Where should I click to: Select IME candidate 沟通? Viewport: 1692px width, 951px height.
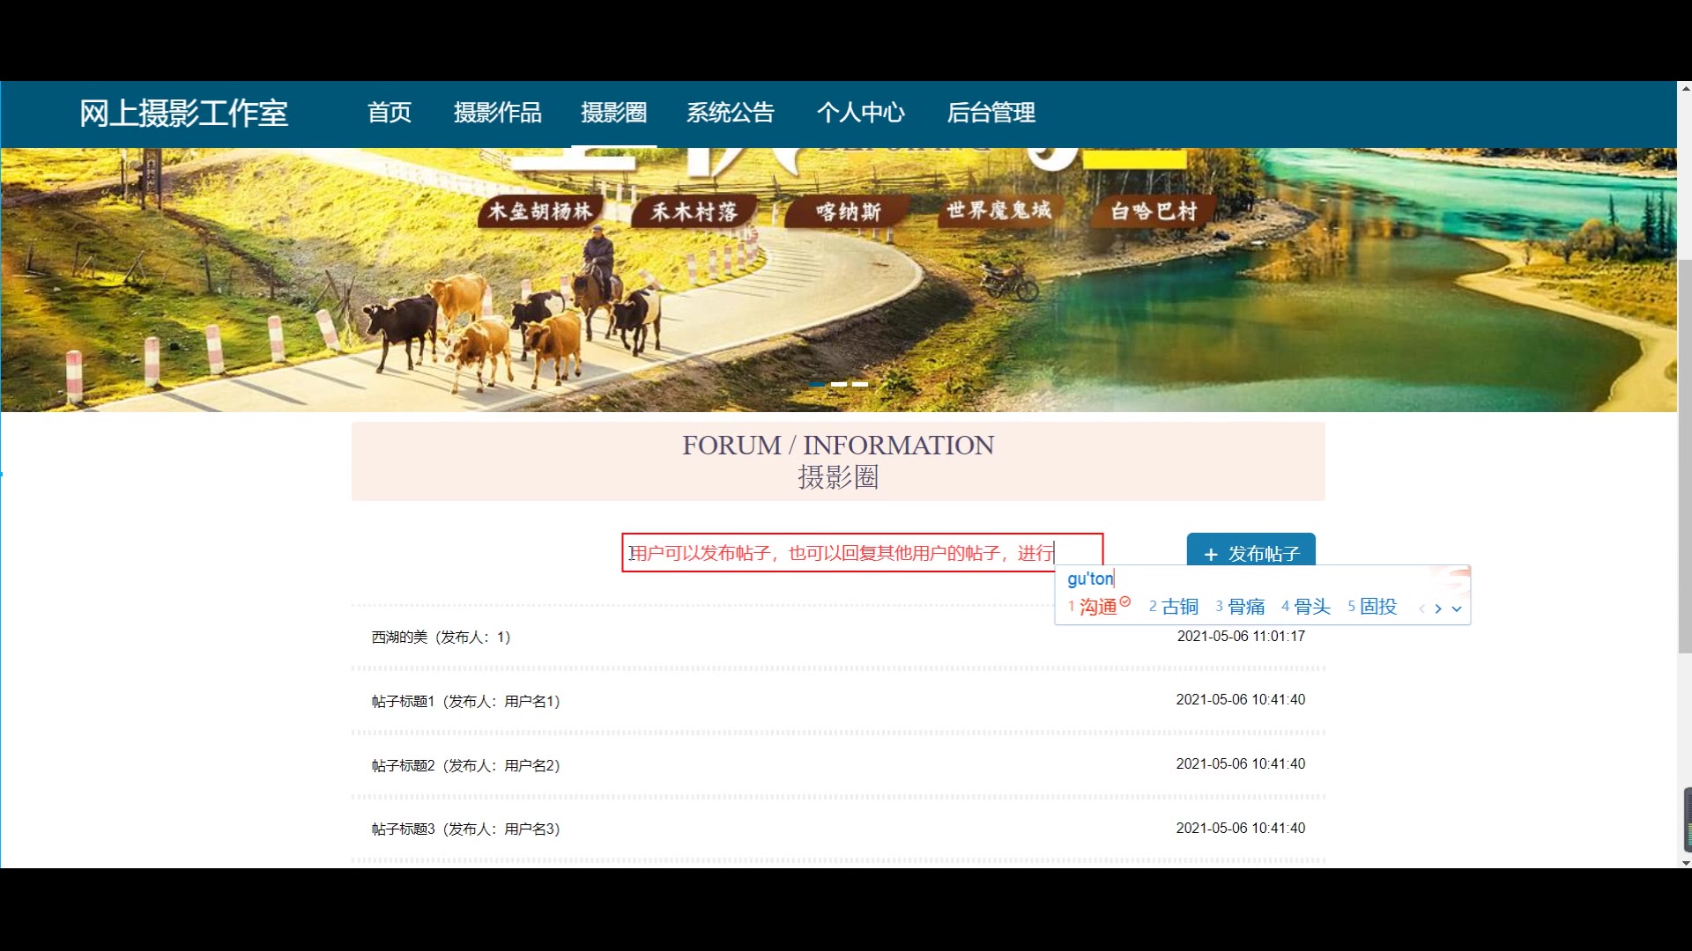pyautogui.click(x=1097, y=607)
